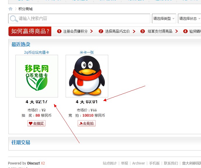Screen dimensions: 201x168
Task: Click the 最近热卖 section heading
Action: pos(21,44)
